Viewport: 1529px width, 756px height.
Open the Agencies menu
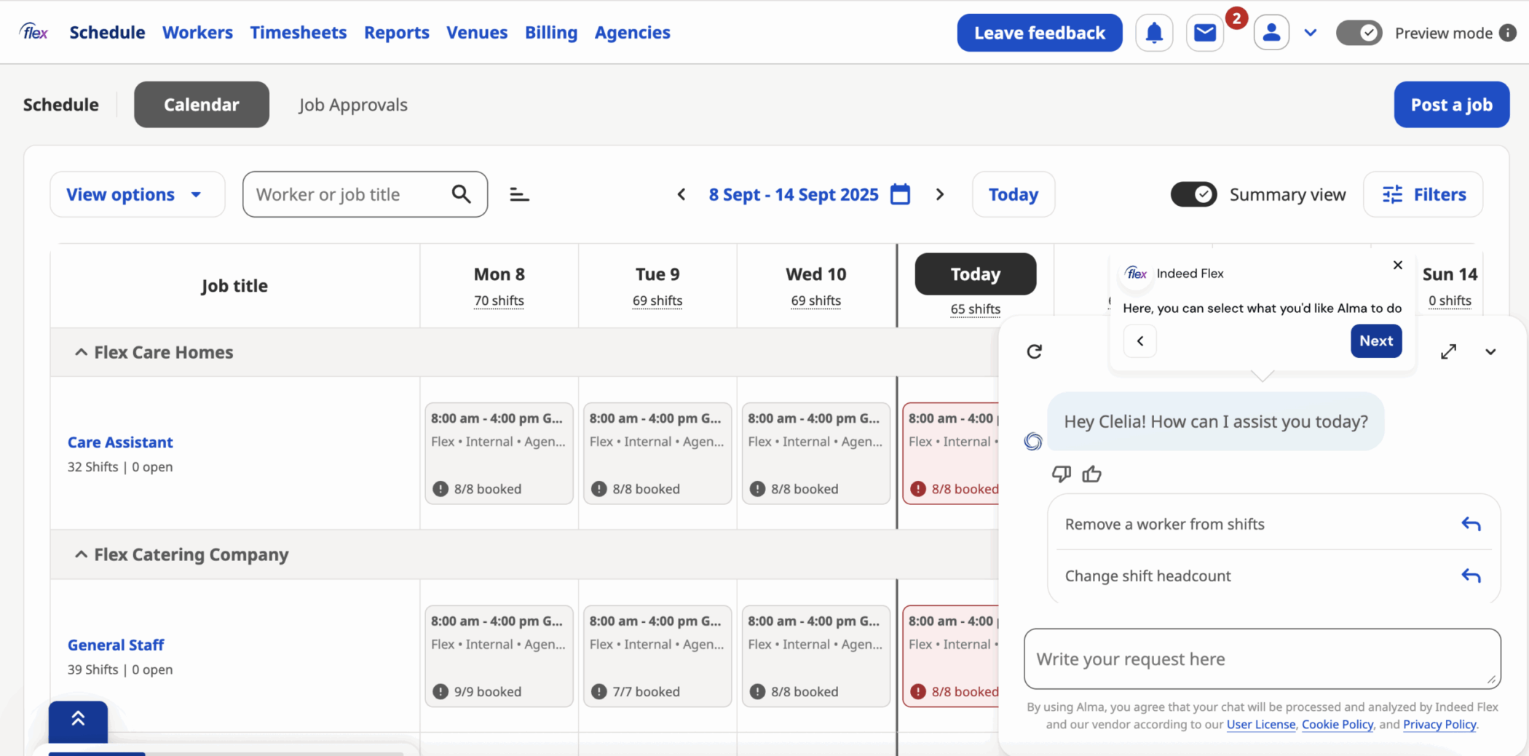[632, 32]
